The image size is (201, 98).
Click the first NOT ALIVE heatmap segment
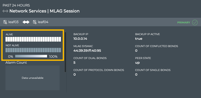pyautogui.click(x=7, y=50)
